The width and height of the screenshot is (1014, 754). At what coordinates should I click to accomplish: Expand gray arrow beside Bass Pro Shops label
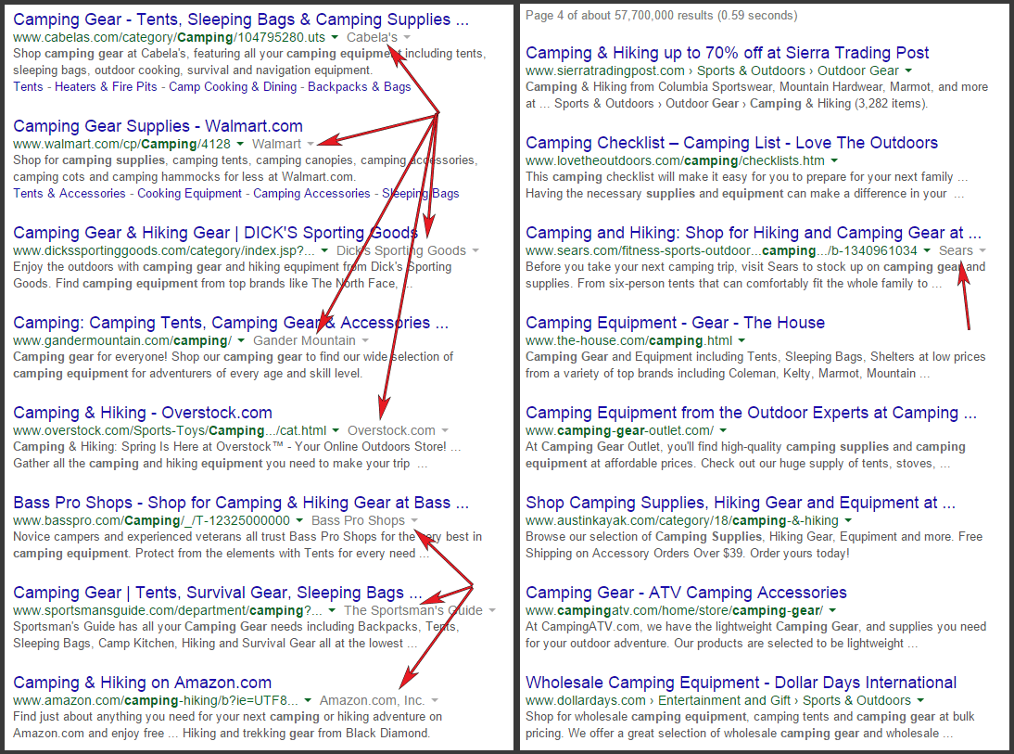414,520
